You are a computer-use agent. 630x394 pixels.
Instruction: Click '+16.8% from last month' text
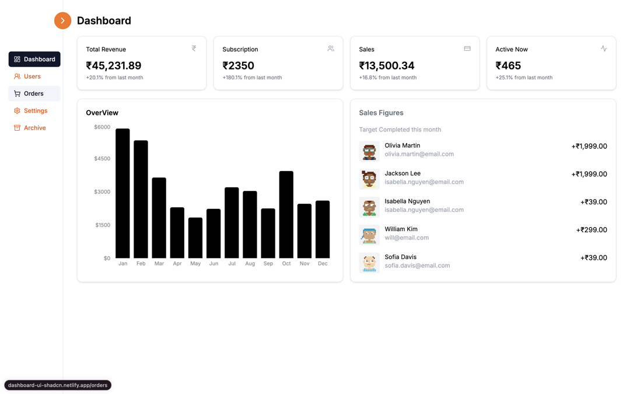388,78
